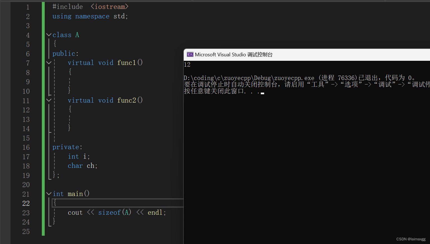Click 'endl' in the cout statement
Screen dimensions: 430x244
[x=155, y=212]
